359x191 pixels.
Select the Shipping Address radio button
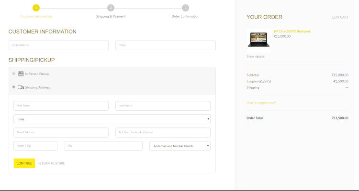point(14,87)
